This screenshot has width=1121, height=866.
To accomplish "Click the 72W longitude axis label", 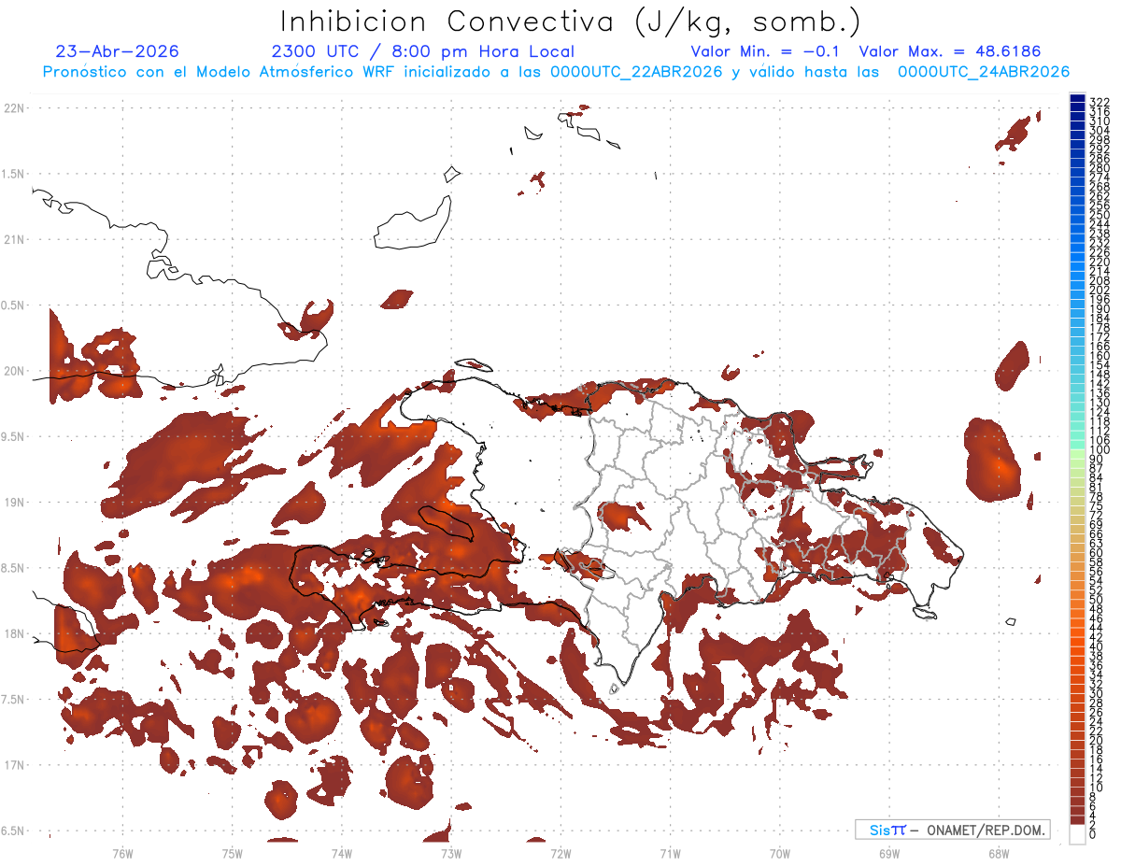I will [x=560, y=853].
